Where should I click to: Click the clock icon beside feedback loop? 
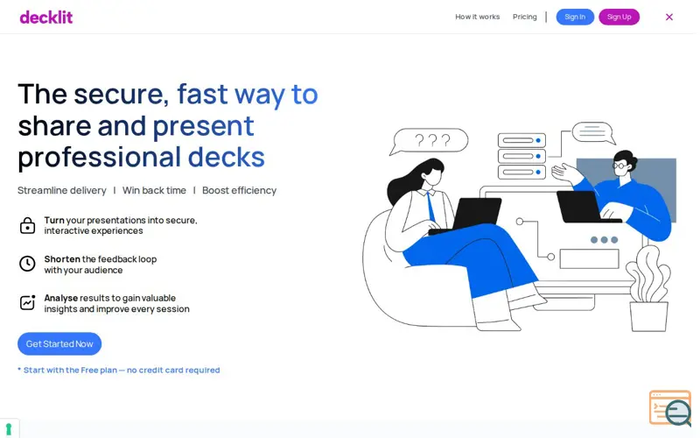tap(27, 264)
